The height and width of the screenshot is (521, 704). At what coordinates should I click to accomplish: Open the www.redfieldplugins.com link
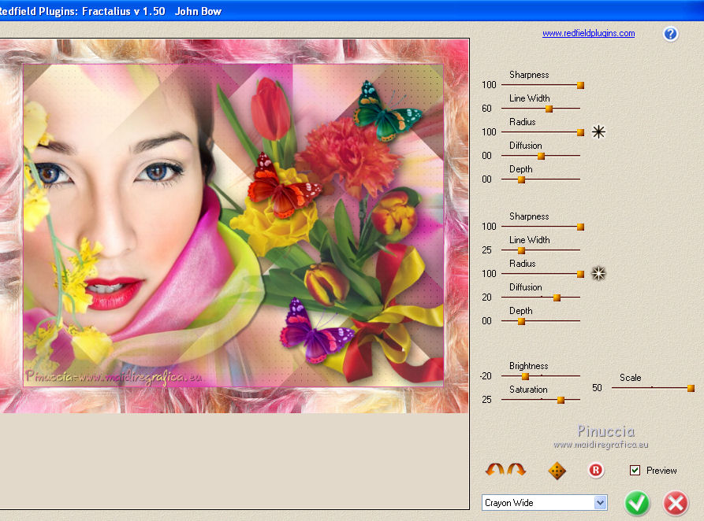tap(588, 34)
